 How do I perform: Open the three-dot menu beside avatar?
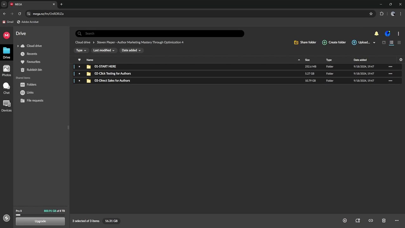(398, 34)
